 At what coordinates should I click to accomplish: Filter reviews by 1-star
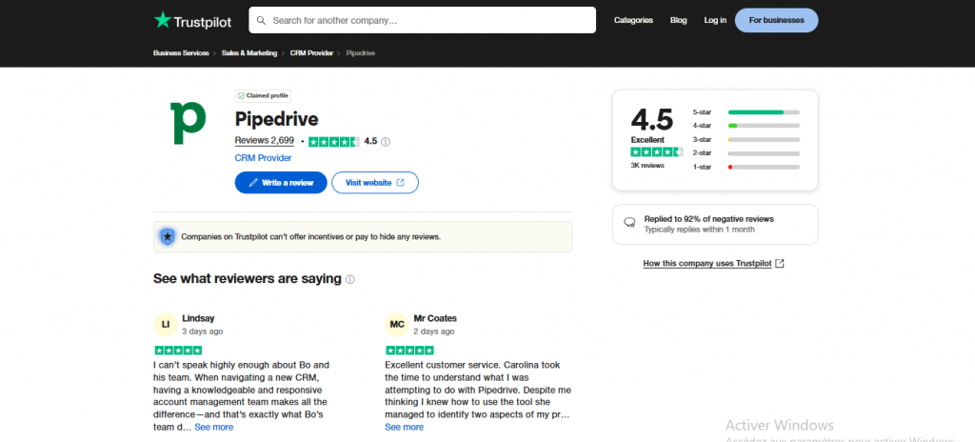(746, 167)
